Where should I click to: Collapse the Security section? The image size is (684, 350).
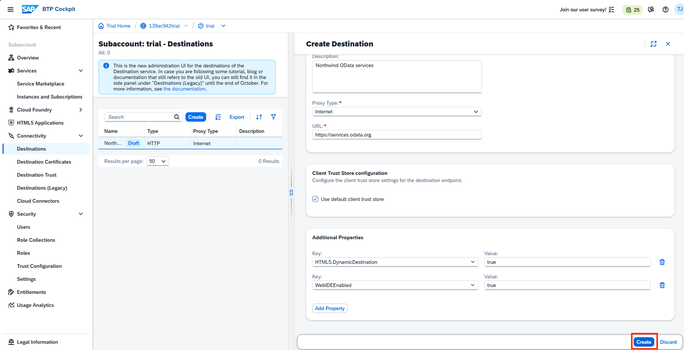pos(81,214)
